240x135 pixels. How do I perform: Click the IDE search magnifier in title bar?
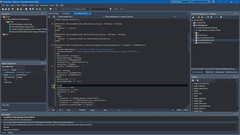tap(208, 1)
